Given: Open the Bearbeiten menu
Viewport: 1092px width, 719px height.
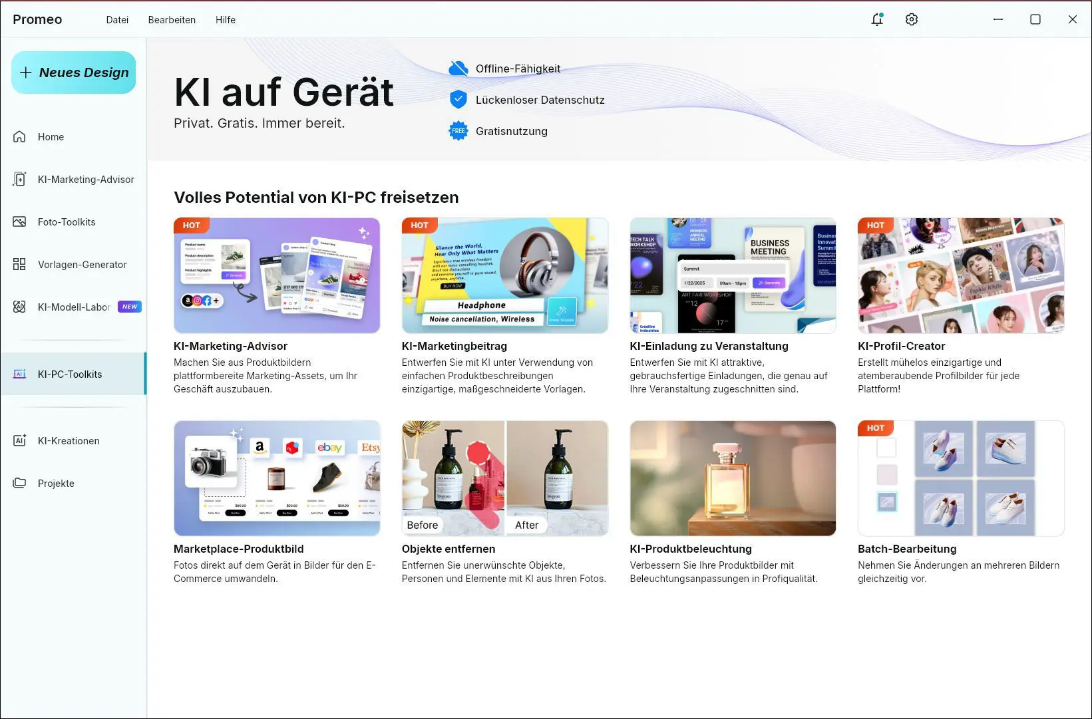Looking at the screenshot, I should coord(172,20).
